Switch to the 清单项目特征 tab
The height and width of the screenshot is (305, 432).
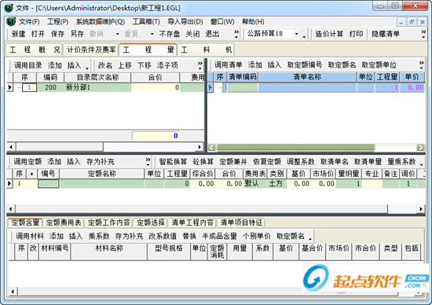[x=241, y=222]
